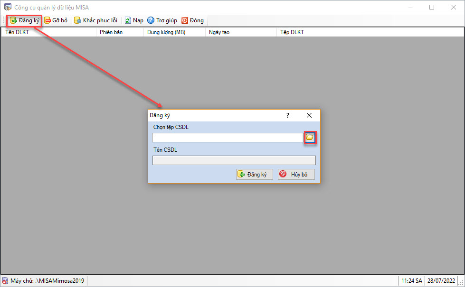Click the Chọn tệp CSDL input field
This screenshot has width=465, height=287.
click(x=228, y=138)
